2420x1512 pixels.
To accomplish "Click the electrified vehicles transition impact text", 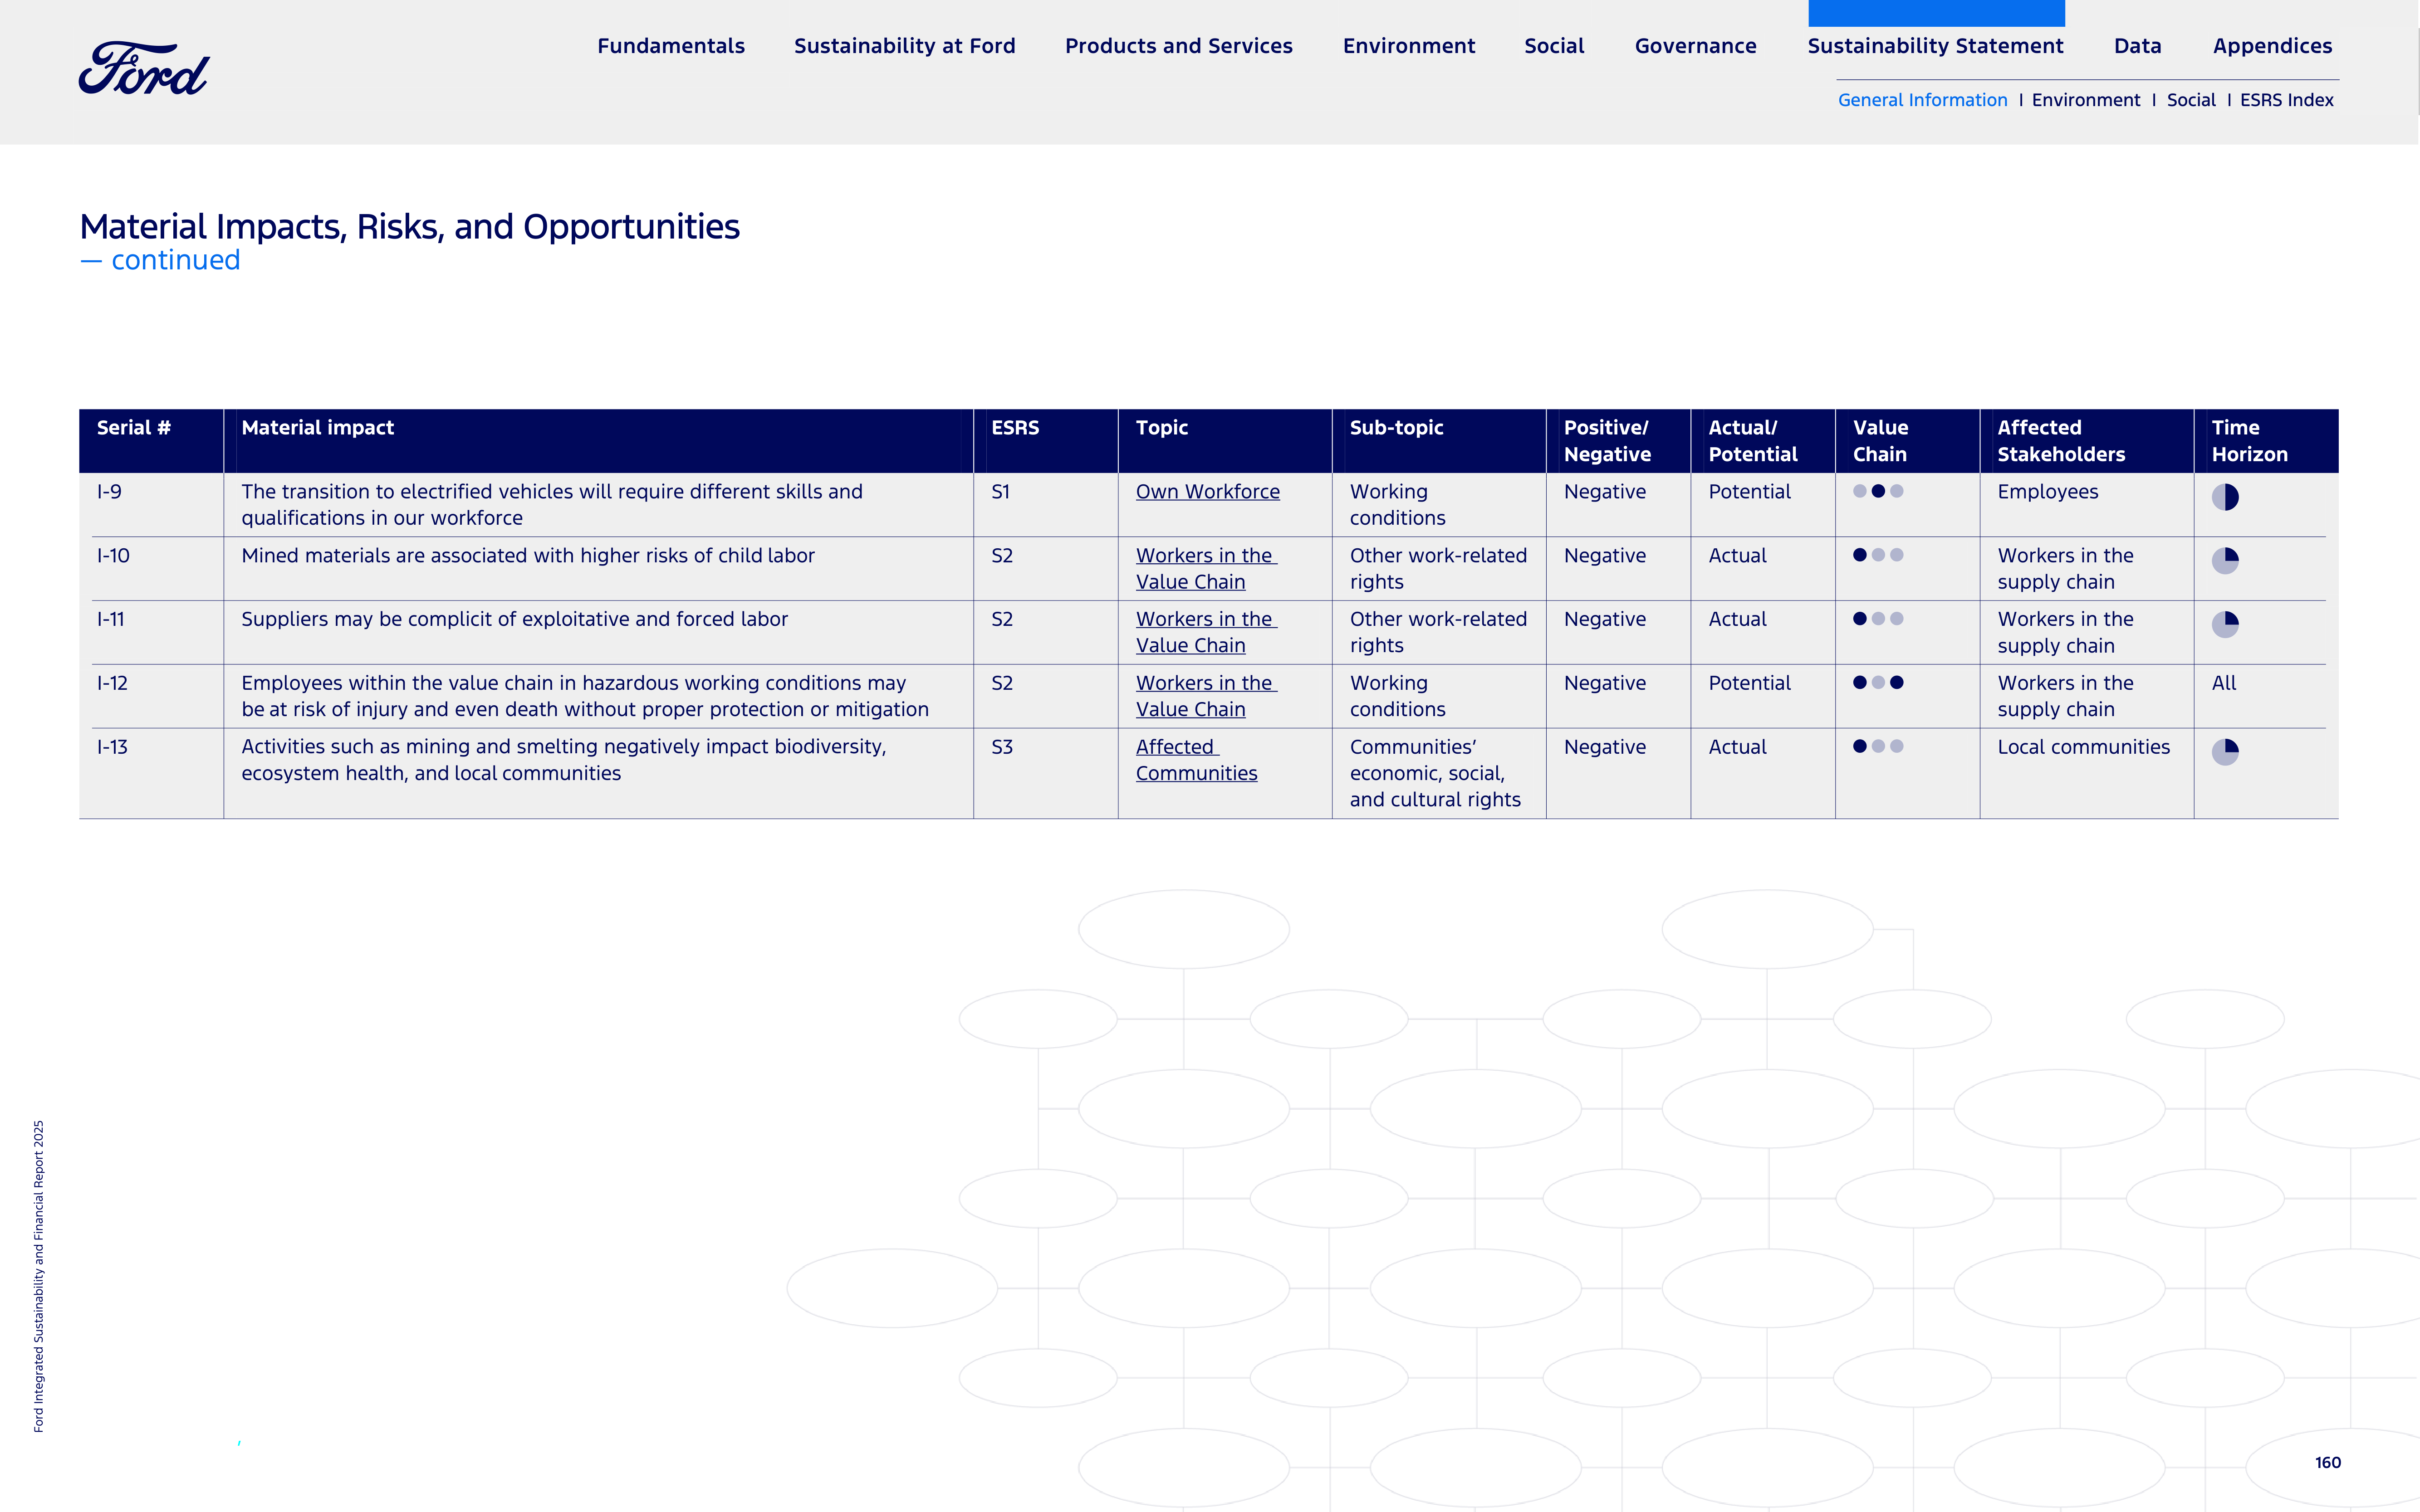I will click(x=551, y=505).
